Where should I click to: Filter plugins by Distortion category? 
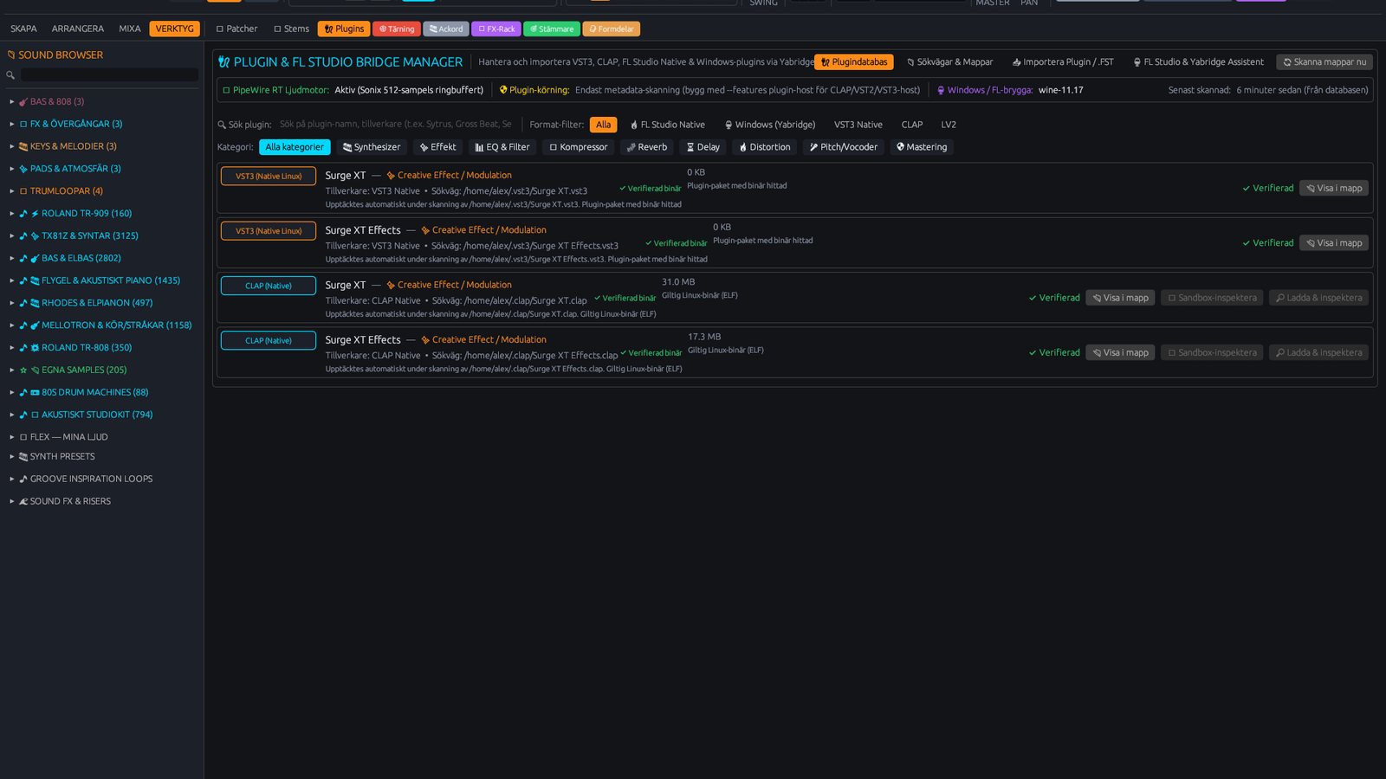coord(765,147)
